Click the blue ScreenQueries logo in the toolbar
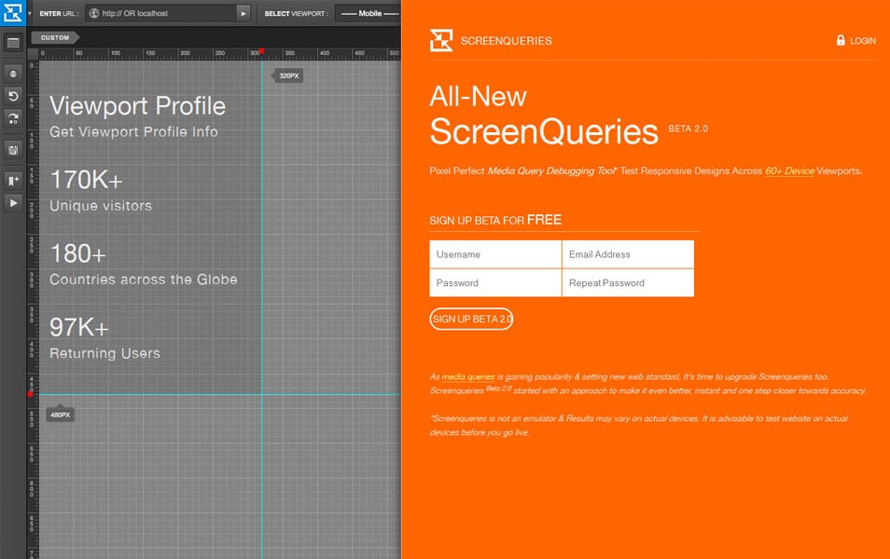Image resolution: width=890 pixels, height=559 pixels. [12, 12]
